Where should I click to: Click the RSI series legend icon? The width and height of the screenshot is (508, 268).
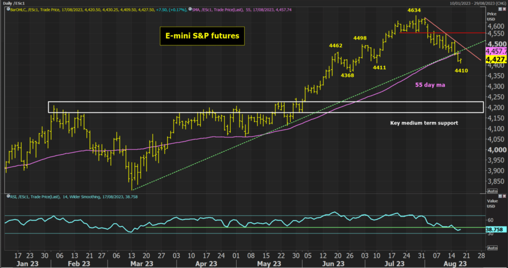[7, 197]
